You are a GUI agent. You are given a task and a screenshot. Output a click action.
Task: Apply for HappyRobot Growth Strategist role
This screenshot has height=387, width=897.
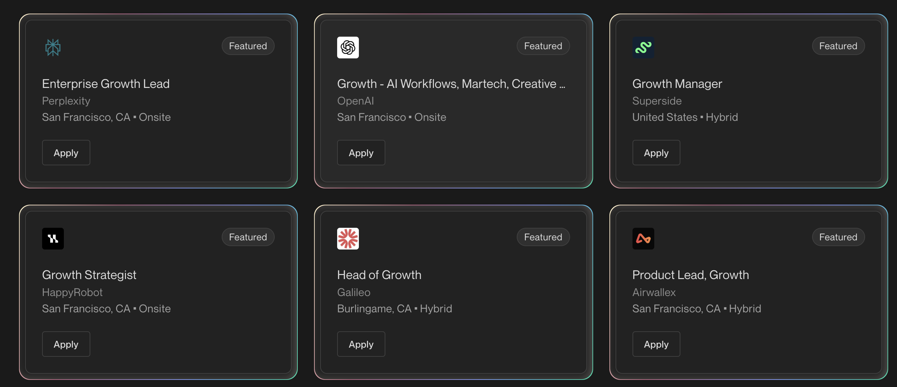[66, 344]
